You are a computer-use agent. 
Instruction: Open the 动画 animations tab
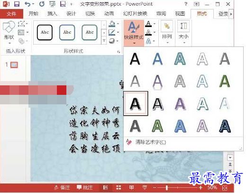pyautogui.click(x=109, y=14)
